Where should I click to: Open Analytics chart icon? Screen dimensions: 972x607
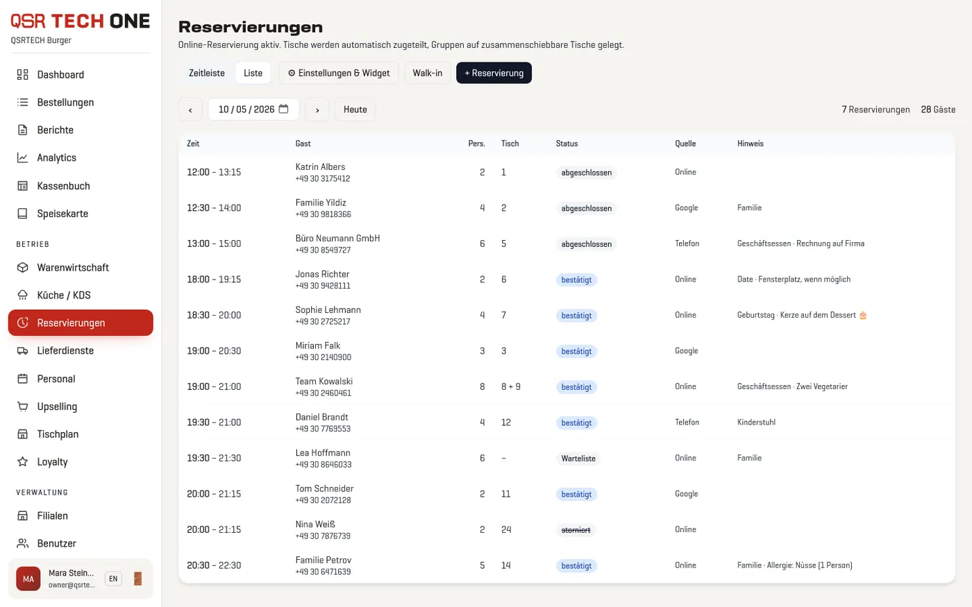point(23,157)
